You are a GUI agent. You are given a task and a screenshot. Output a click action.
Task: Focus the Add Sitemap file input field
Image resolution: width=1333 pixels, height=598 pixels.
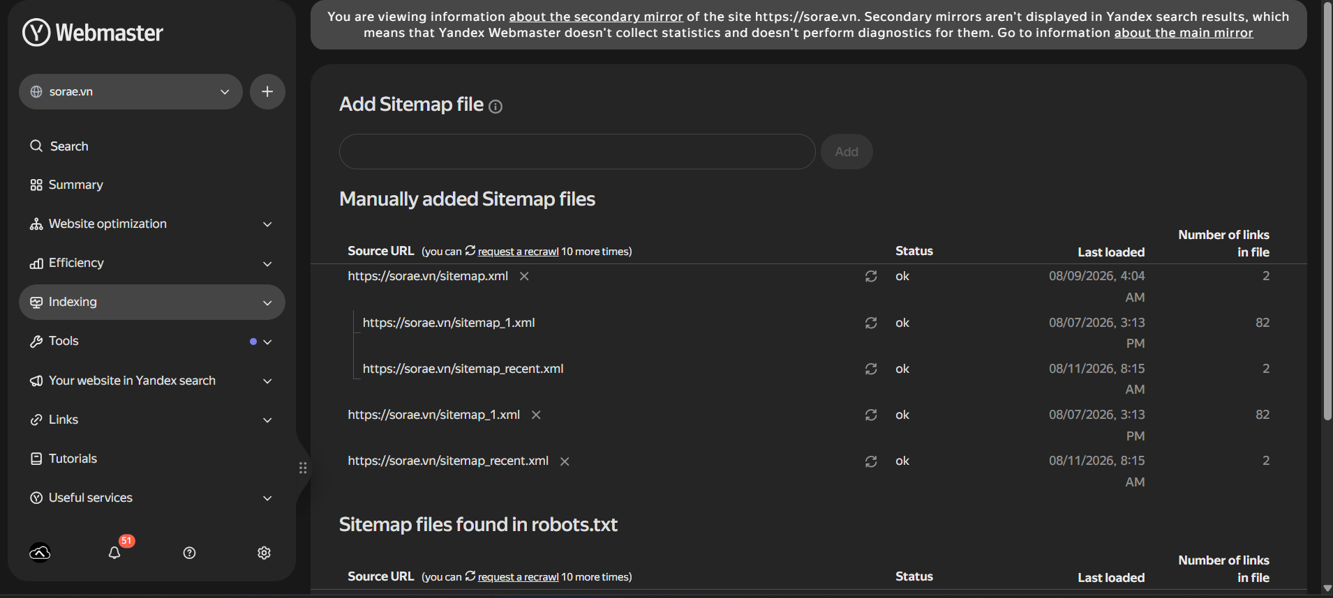[577, 151]
